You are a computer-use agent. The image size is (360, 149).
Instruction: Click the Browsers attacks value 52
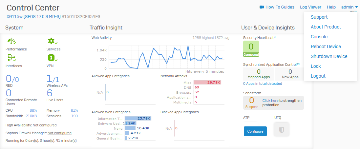(197, 92)
